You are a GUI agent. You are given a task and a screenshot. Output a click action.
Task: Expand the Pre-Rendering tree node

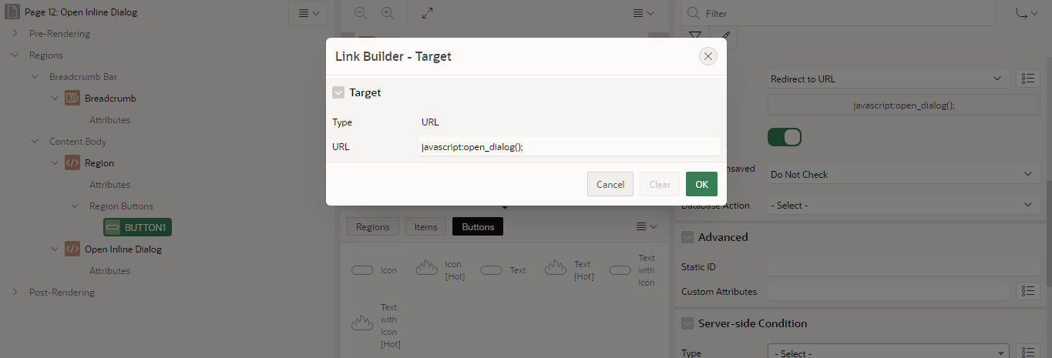coord(15,34)
